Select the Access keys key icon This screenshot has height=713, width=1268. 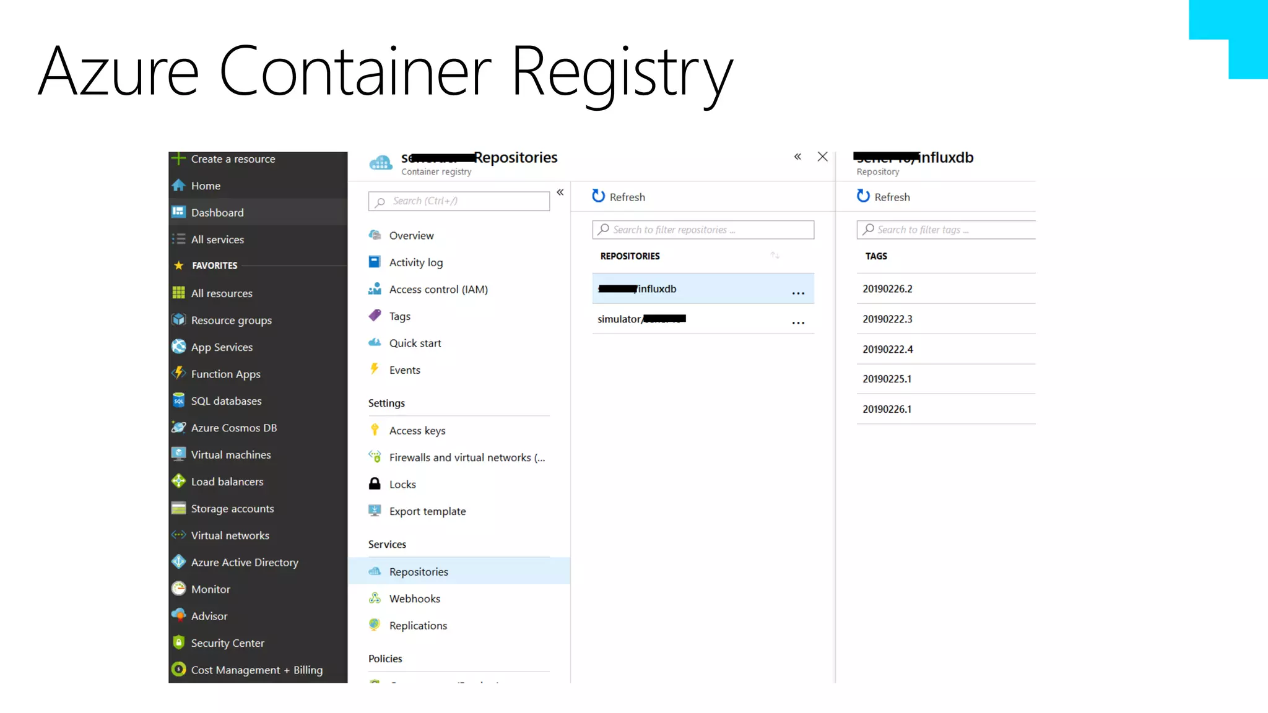375,430
